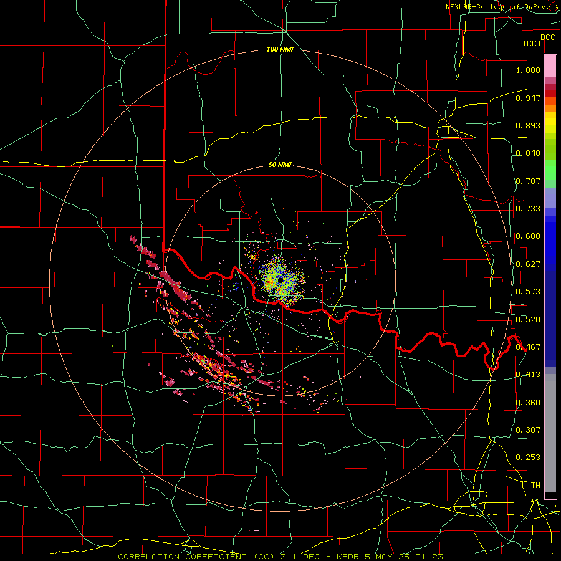Click the 0.947 legend value
Viewport: 561px width, 561px height.
(528, 98)
